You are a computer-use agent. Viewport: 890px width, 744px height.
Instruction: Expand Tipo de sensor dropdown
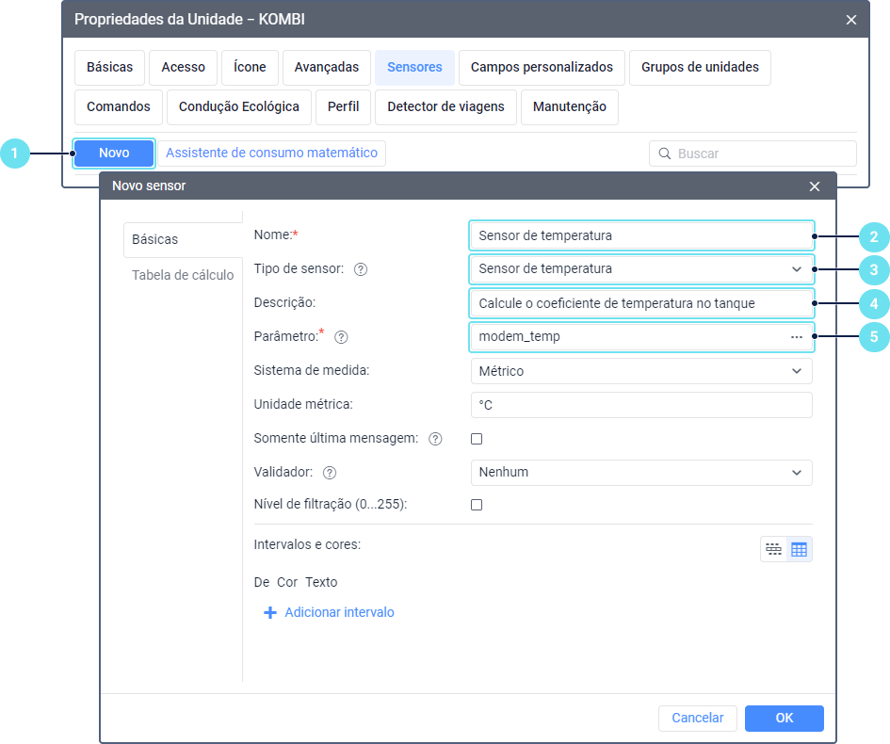pyautogui.click(x=640, y=268)
